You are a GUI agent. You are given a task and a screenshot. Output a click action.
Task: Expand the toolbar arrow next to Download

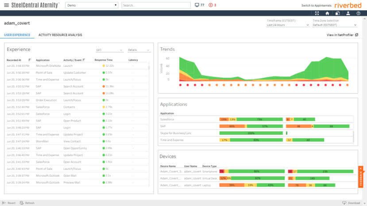pyautogui.click(x=364, y=203)
